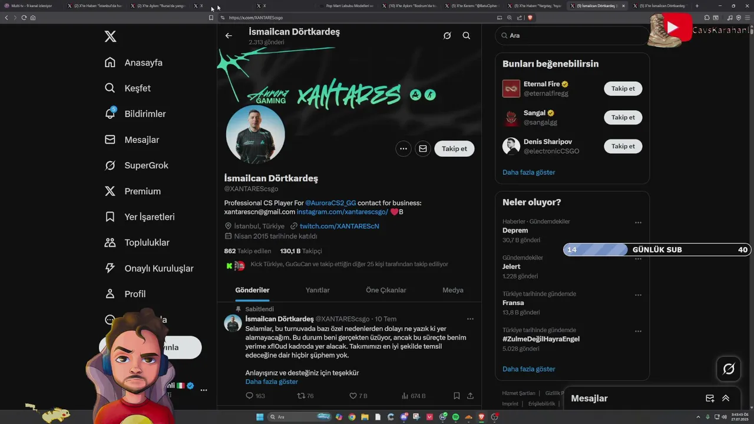Open twitch.com/XANTARESCN link
The image size is (754, 424).
[339, 226]
